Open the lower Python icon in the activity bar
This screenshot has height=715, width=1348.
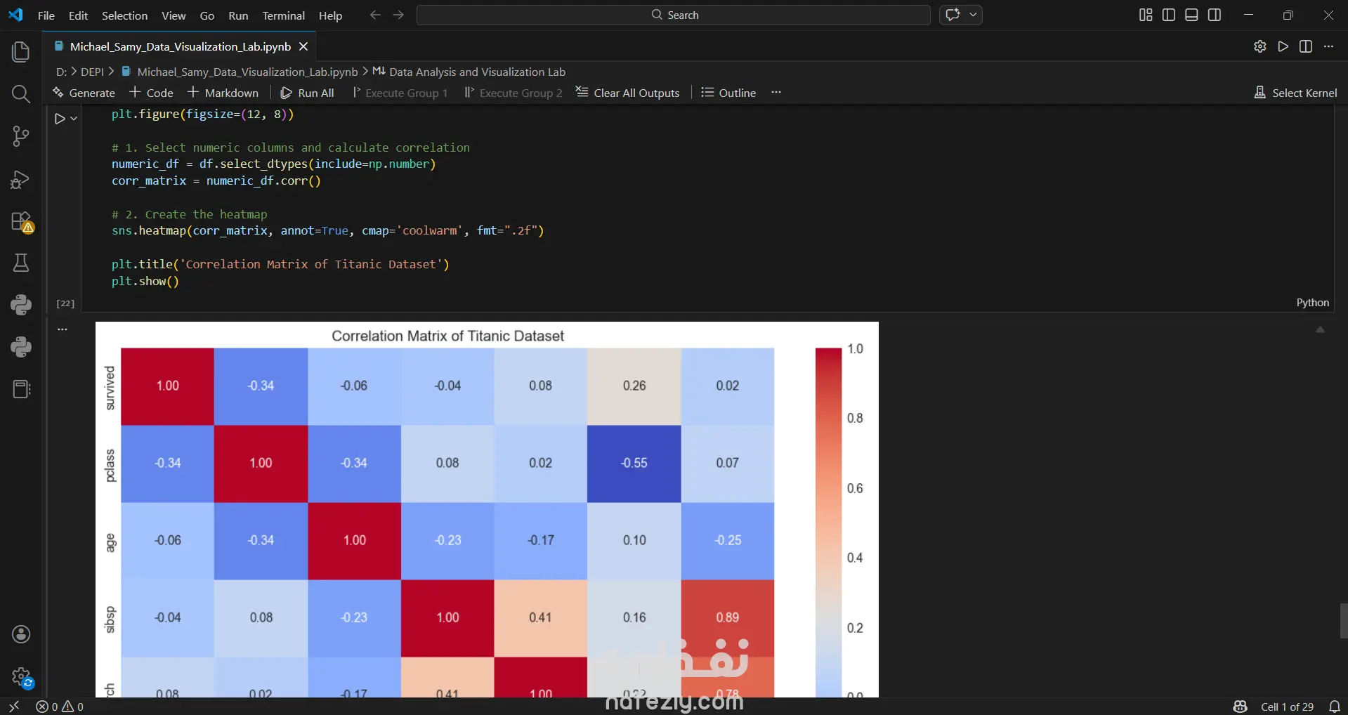(21, 347)
